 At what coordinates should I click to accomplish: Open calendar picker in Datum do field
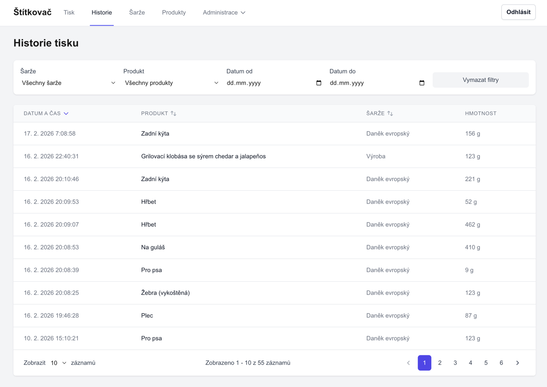[422, 83]
